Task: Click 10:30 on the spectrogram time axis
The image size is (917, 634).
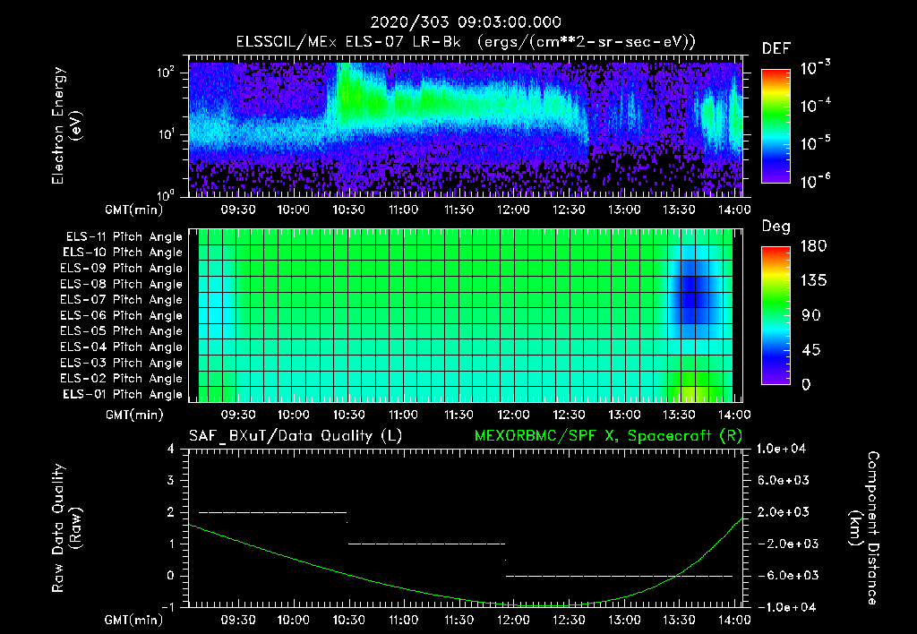Action: (x=349, y=210)
